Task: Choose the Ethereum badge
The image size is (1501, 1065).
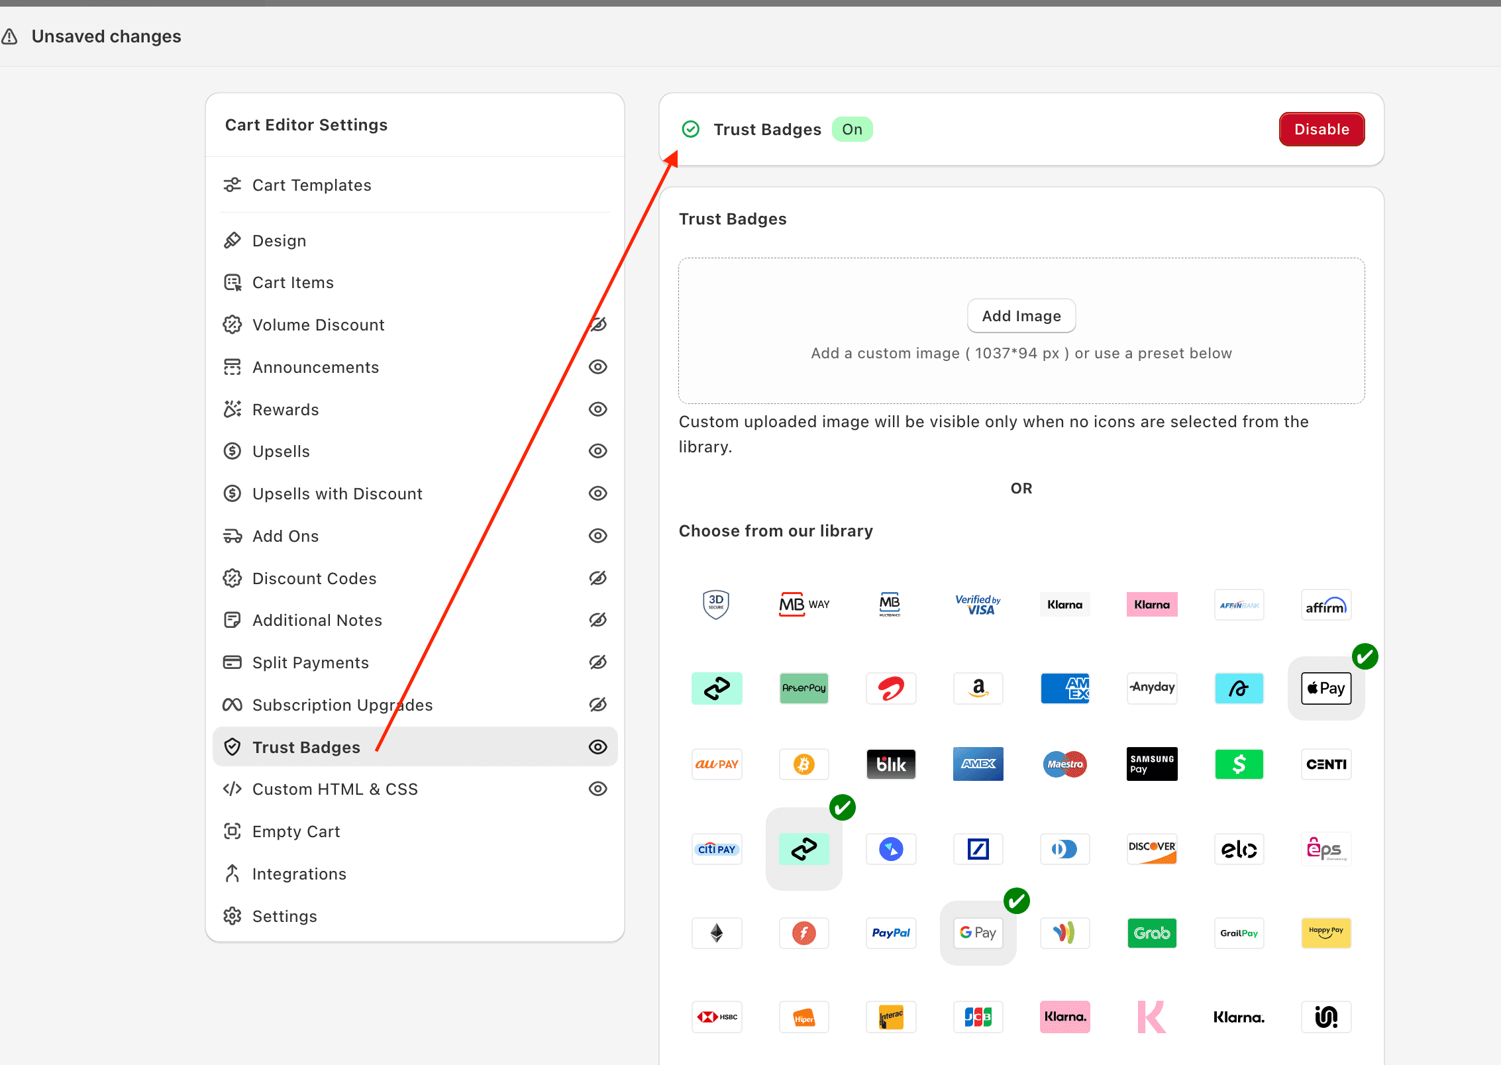Action: (717, 933)
